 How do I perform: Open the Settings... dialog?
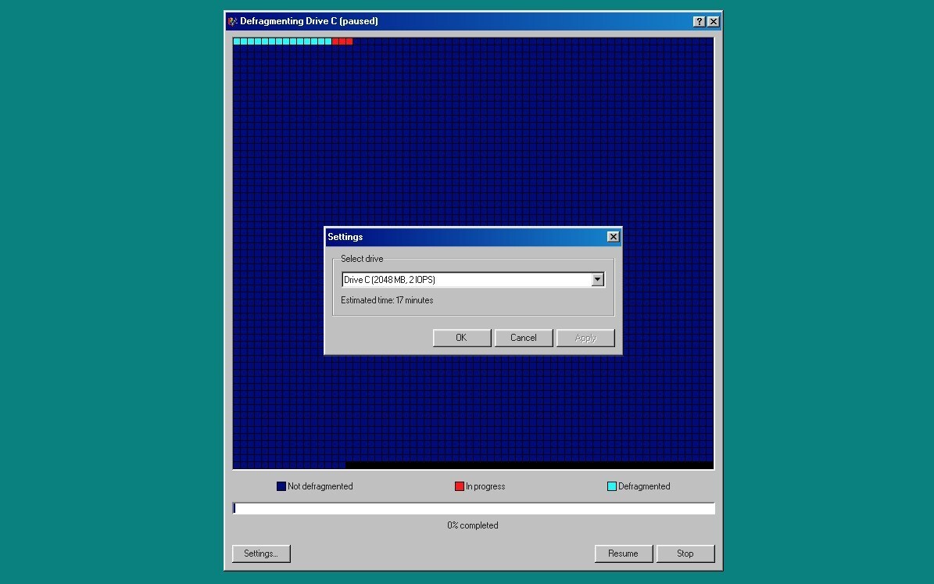(261, 553)
